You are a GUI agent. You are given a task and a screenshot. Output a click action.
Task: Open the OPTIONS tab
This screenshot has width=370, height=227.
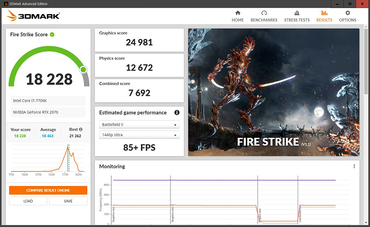tap(348, 16)
